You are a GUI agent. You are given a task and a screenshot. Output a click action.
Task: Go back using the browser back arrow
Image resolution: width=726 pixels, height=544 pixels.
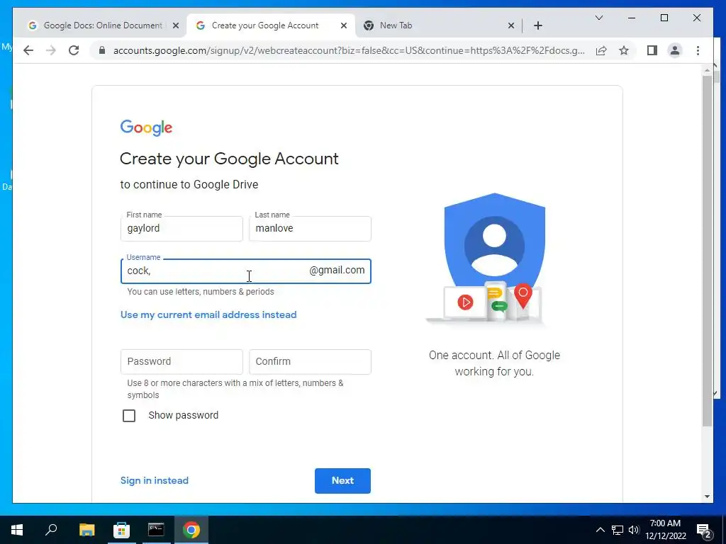(x=28, y=50)
